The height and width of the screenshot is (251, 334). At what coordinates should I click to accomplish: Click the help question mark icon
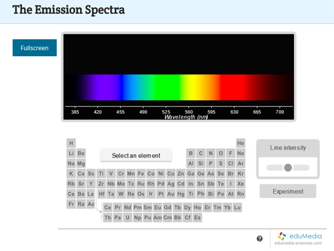point(259,238)
